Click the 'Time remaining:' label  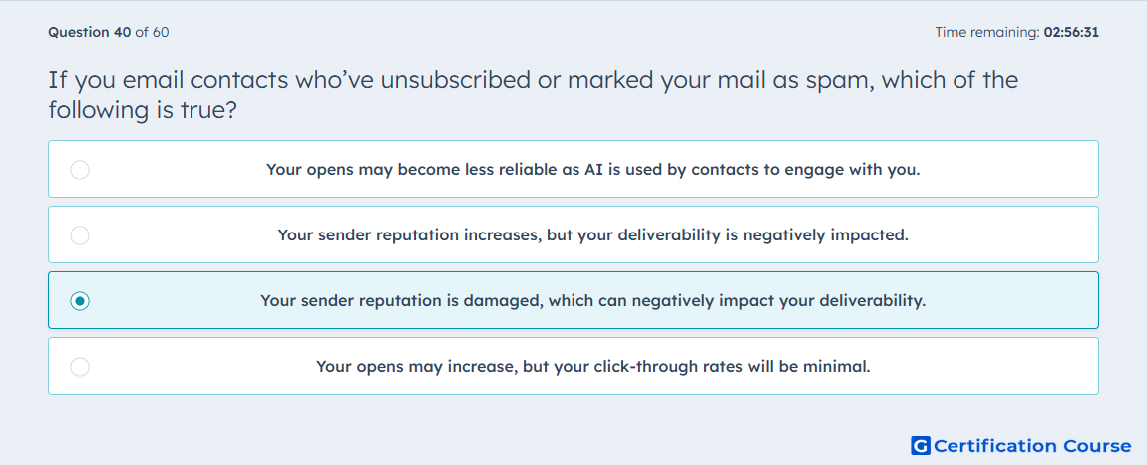tap(987, 32)
